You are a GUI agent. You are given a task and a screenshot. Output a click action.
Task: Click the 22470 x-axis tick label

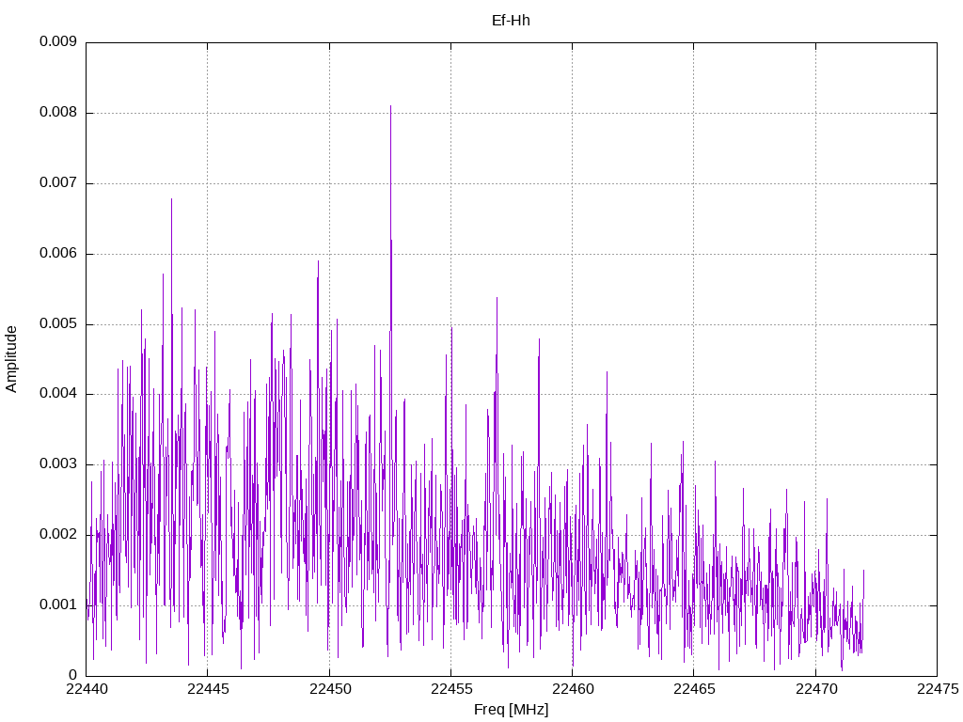[x=816, y=689]
